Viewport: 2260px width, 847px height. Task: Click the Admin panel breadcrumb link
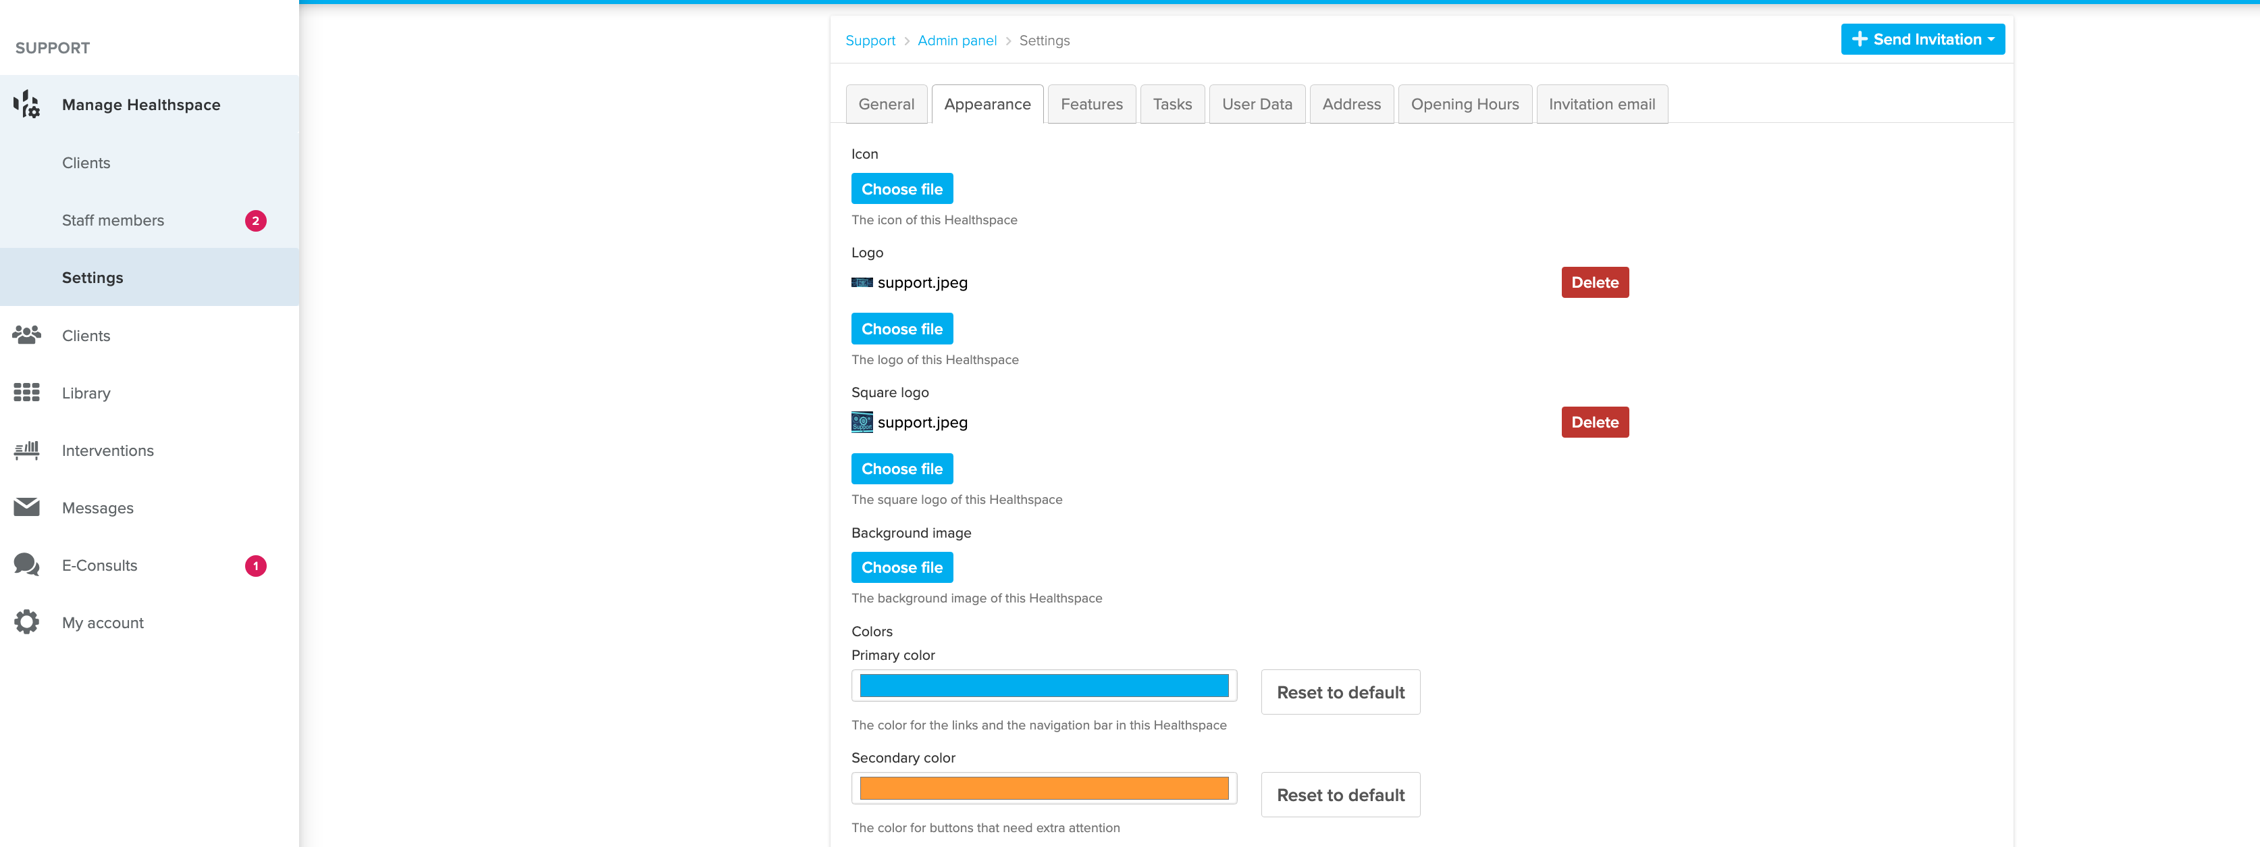(x=956, y=41)
